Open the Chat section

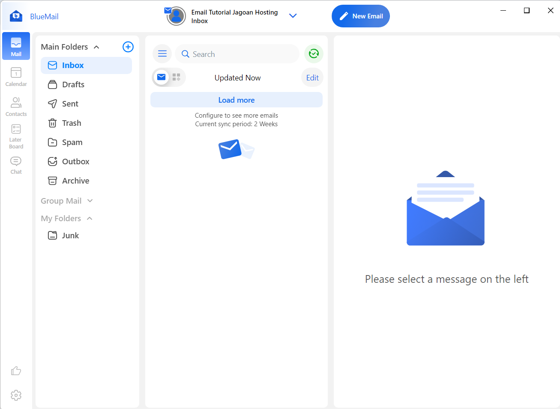click(16, 164)
